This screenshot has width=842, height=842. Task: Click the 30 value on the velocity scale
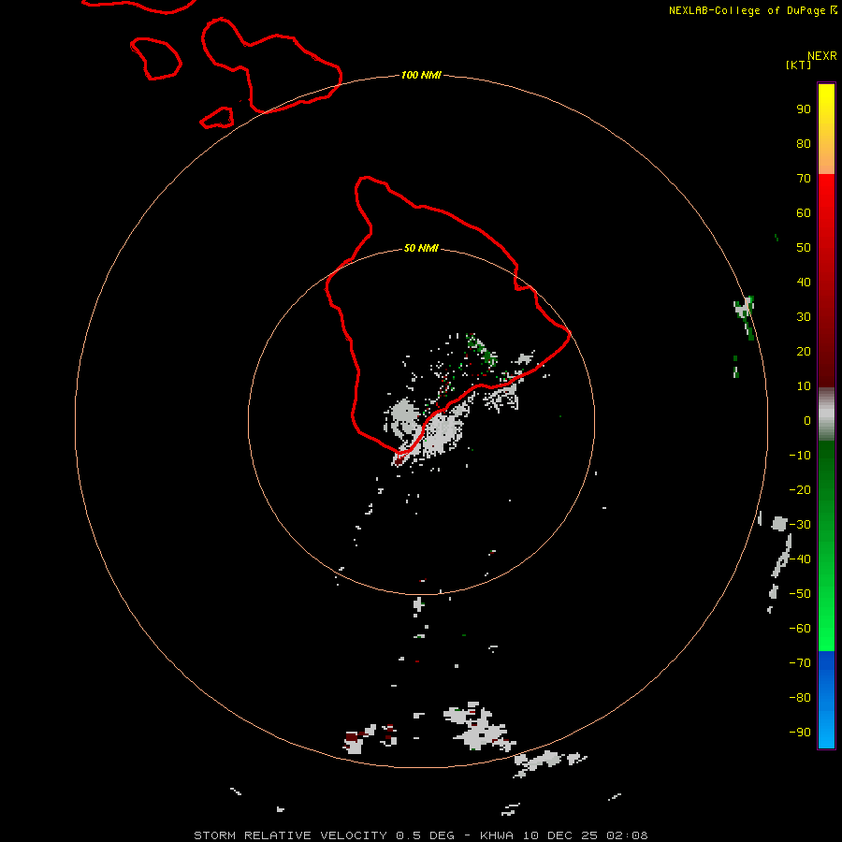[x=804, y=317]
